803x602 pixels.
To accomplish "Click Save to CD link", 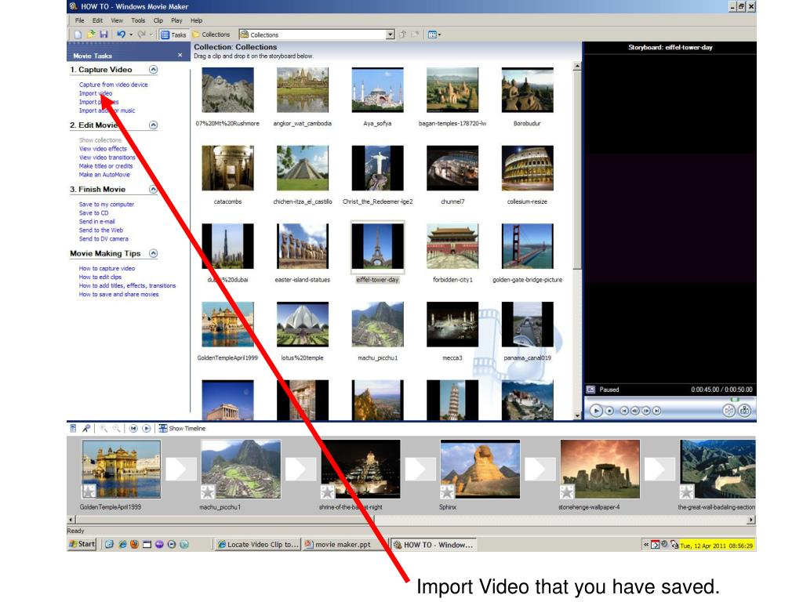I will click(94, 213).
